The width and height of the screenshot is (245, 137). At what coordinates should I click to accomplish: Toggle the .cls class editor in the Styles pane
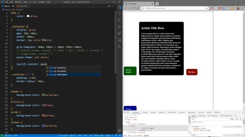pyautogui.click(x=237, y=119)
